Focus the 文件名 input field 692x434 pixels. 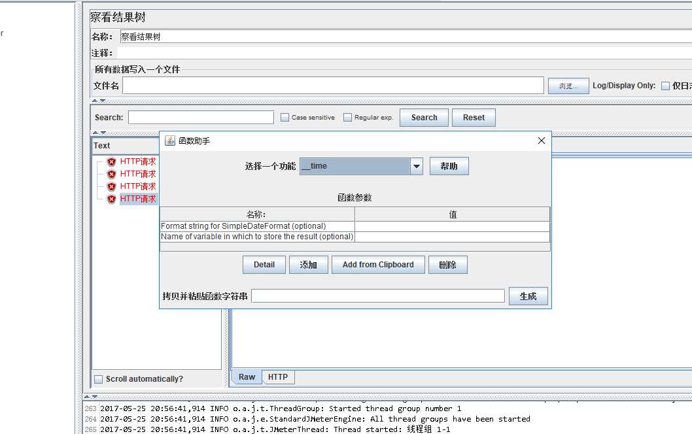(x=333, y=86)
